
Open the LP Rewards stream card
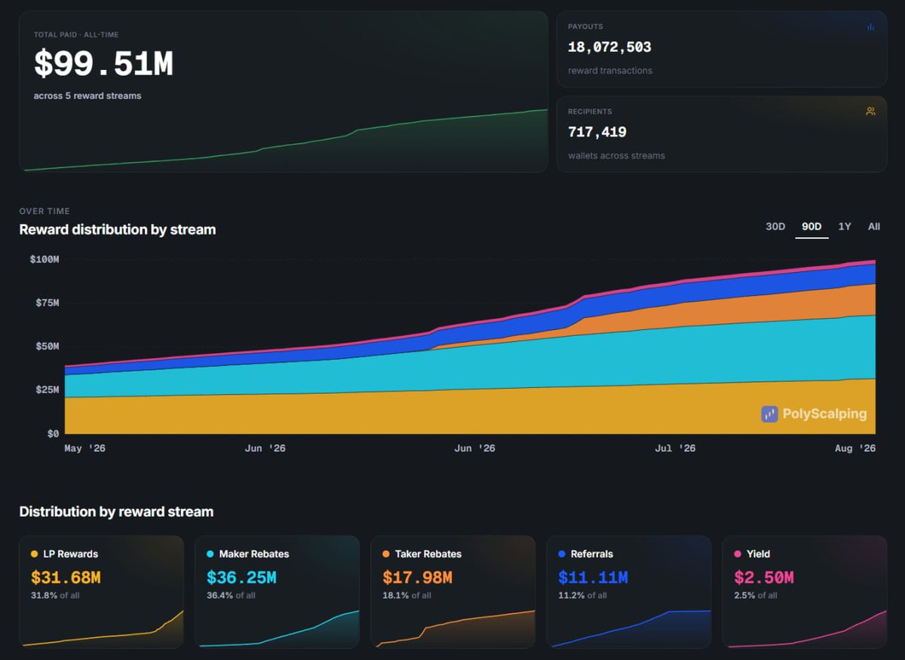pos(101,591)
